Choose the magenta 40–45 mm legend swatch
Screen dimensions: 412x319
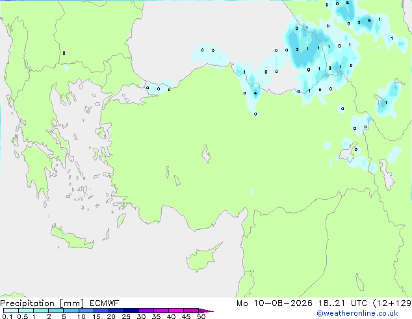click(176, 311)
